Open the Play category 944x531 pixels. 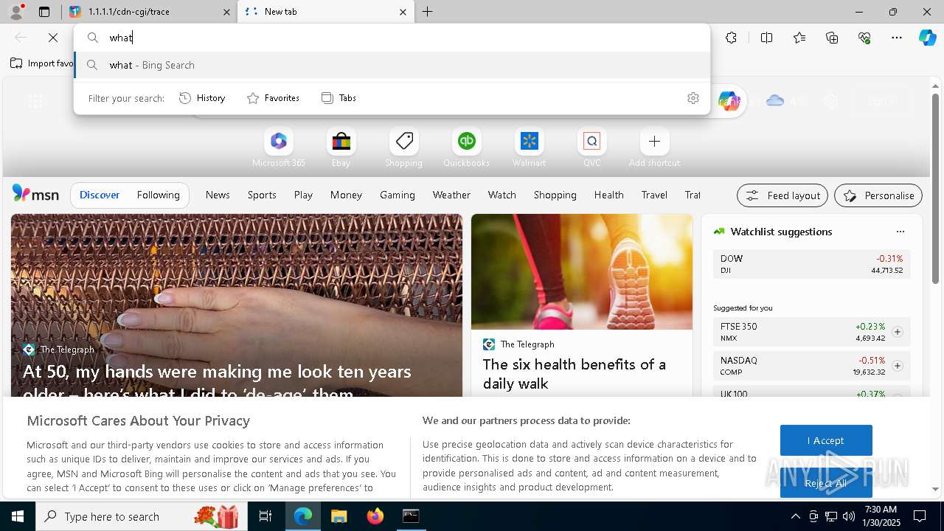tap(303, 195)
